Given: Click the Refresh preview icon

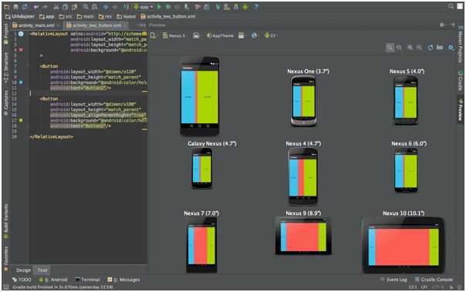Looking at the screenshot, I should point(430,47).
